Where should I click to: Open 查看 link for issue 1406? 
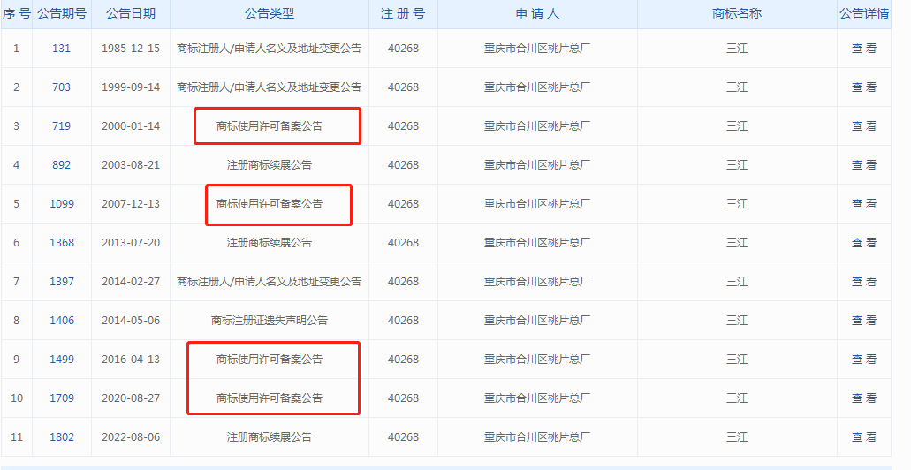864,320
